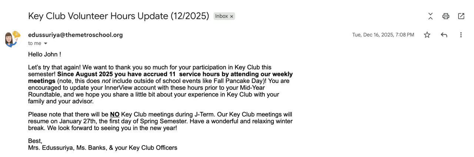
Task: Expand recipient details arrow beside "to me"
Action: (46, 43)
